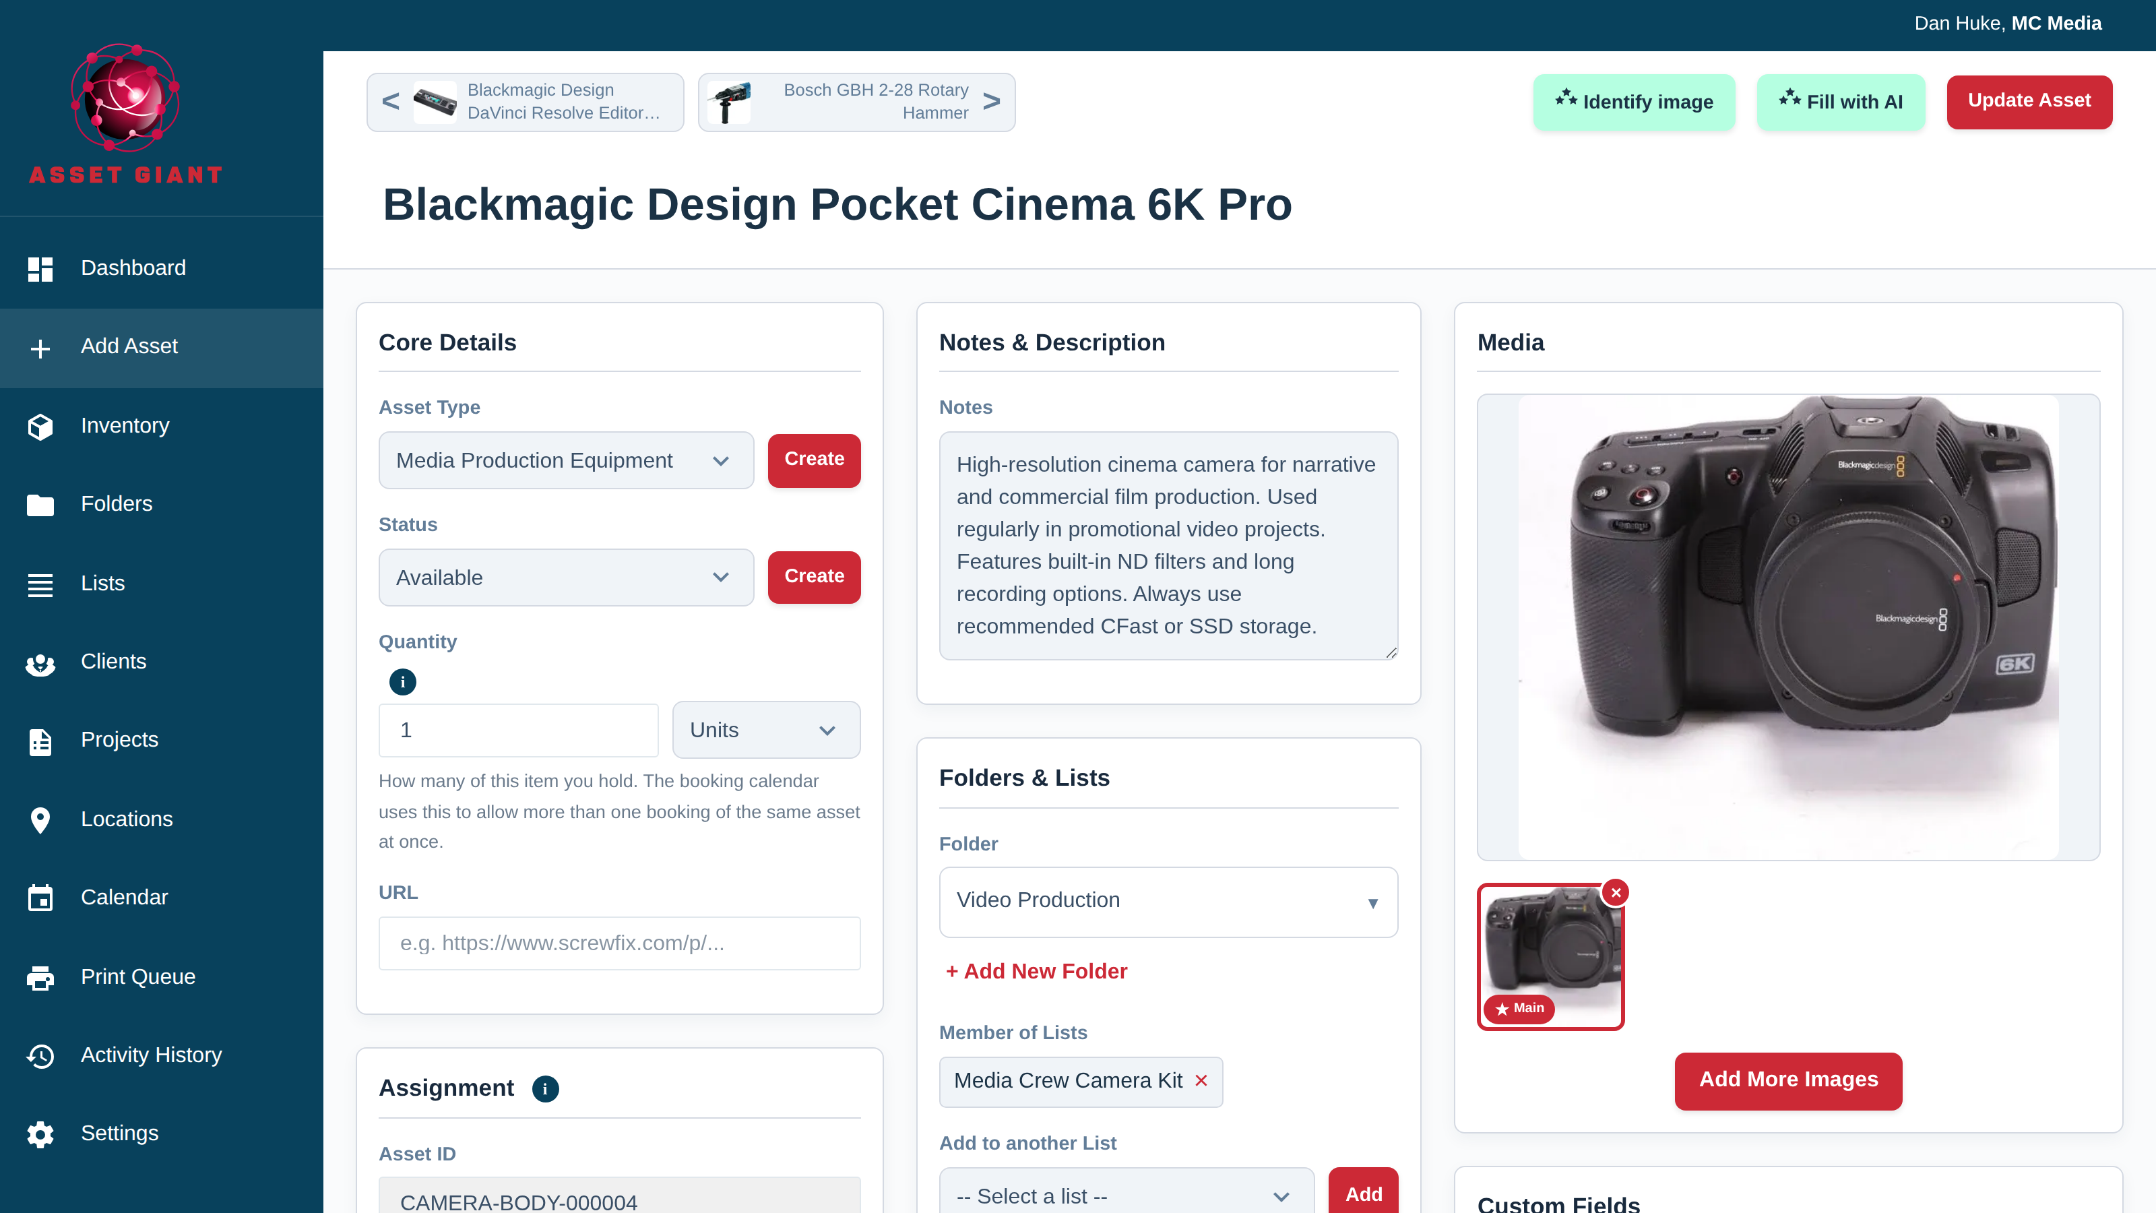Click the Asset Giant logo

[x=127, y=114]
